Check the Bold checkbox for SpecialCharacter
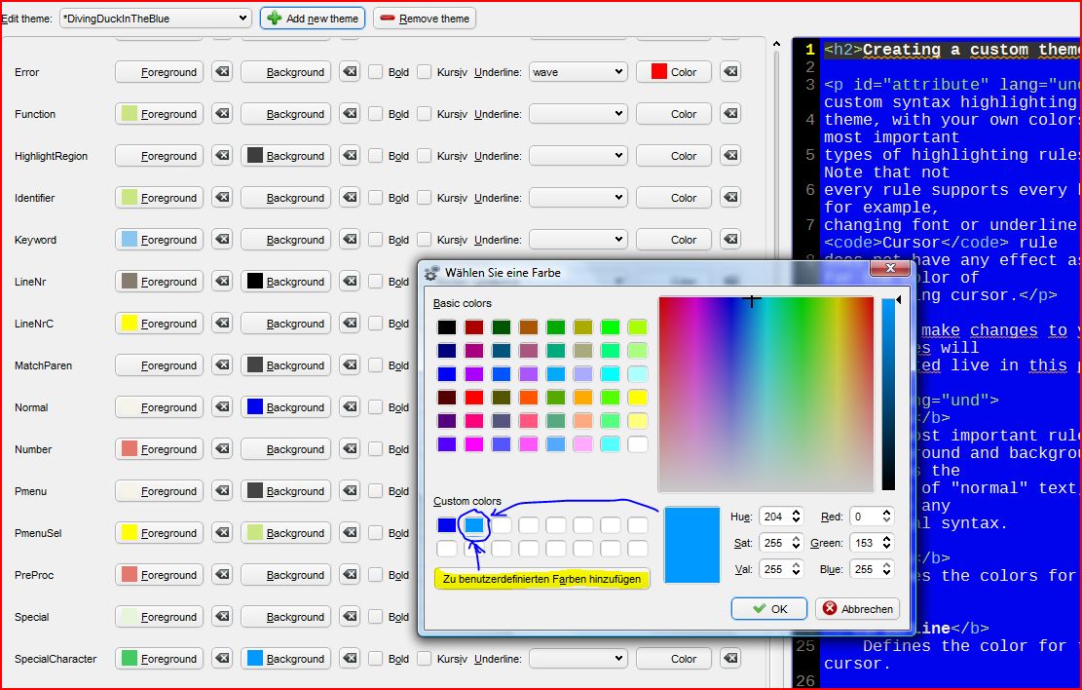The height and width of the screenshot is (690, 1082). click(x=376, y=659)
